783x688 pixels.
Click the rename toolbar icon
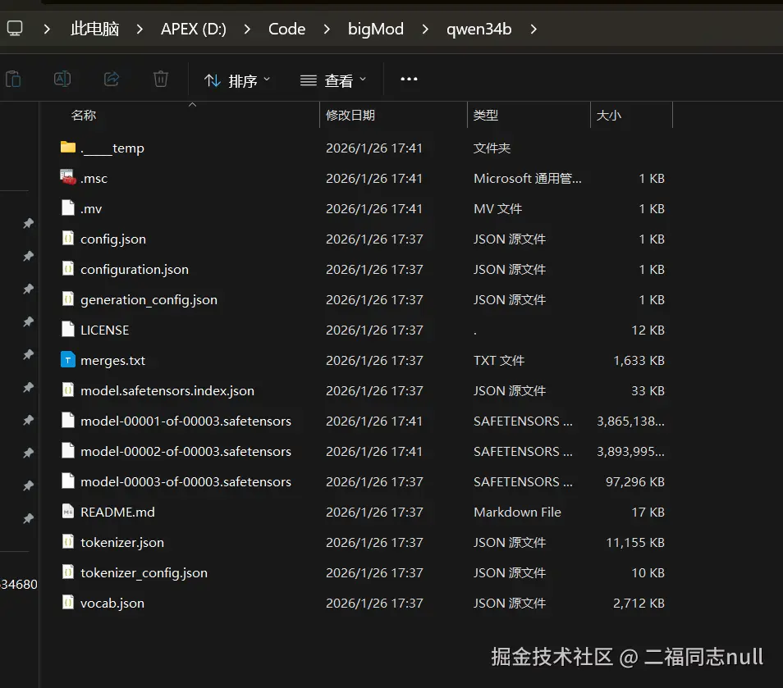coord(62,79)
